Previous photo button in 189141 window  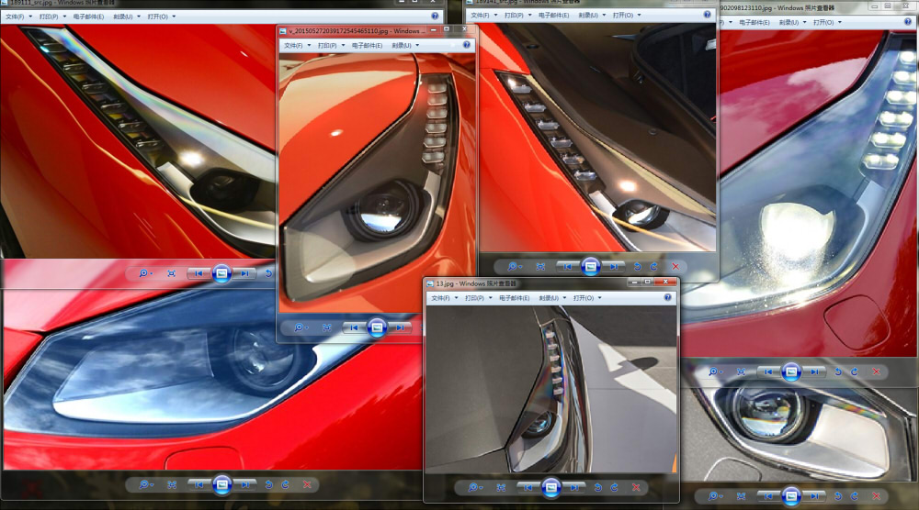[x=568, y=266]
